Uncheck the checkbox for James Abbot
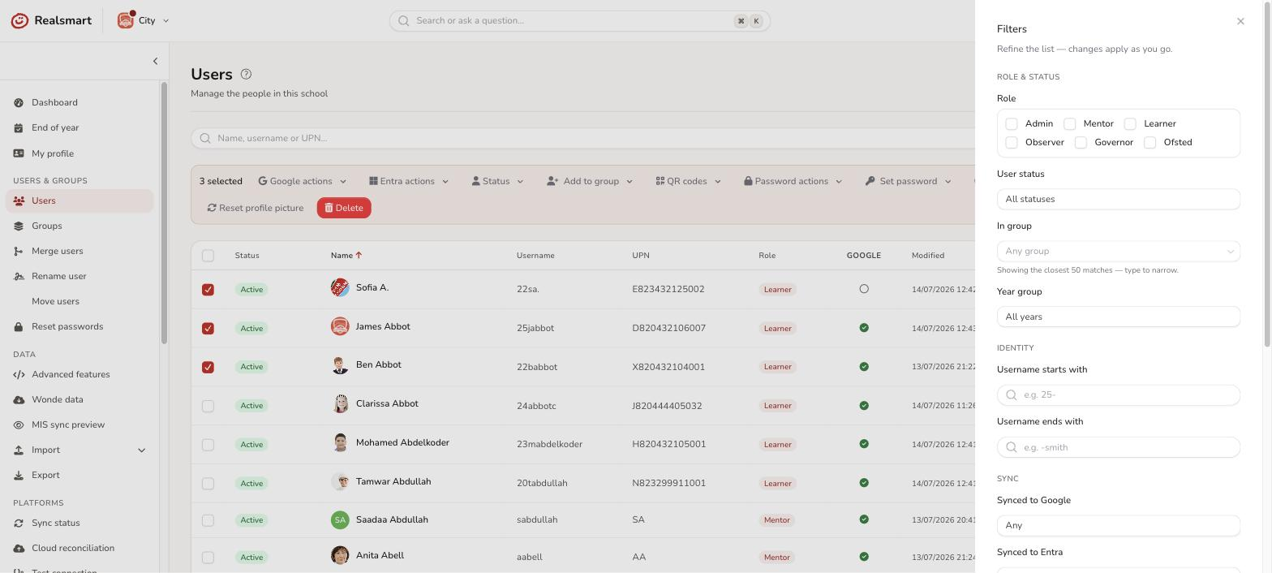Viewport: 1272px width, 573px height. pos(208,328)
